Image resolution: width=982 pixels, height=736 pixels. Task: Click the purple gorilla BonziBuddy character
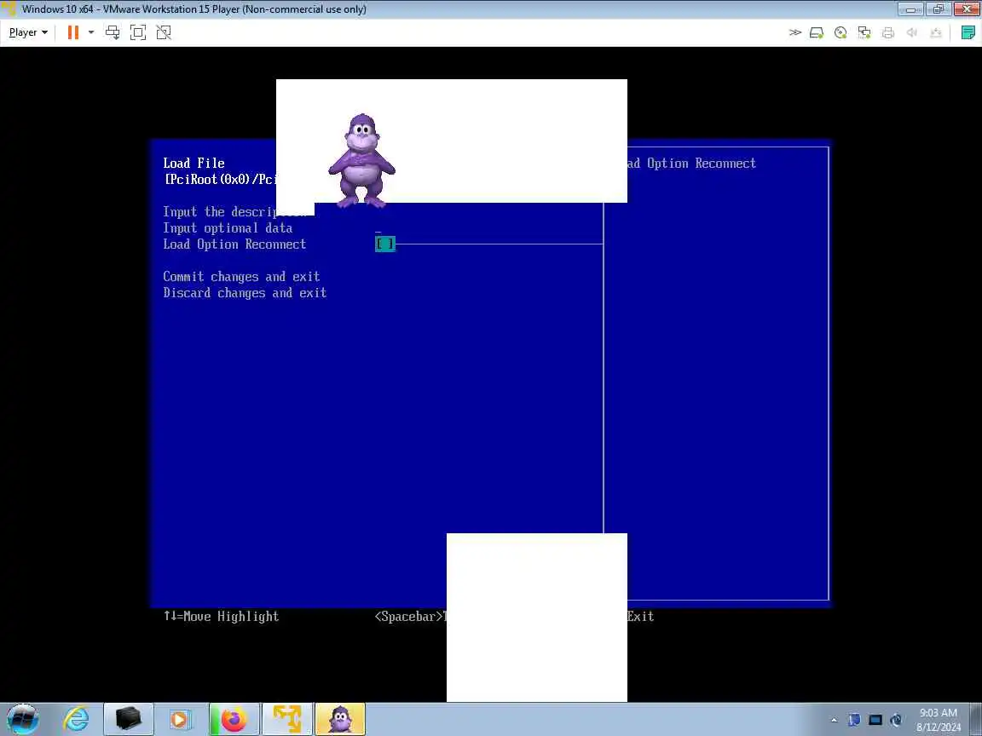[361, 160]
